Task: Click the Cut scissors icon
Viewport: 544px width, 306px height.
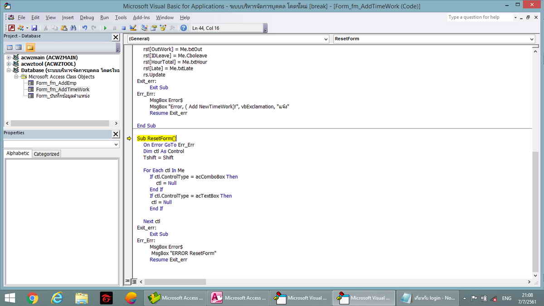Action: coord(46,28)
